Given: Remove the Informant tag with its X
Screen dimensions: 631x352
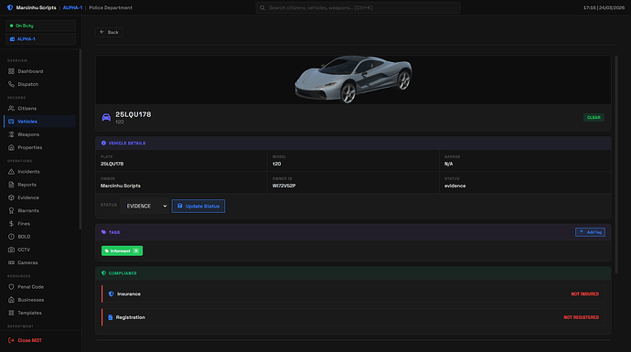Looking at the screenshot, I should coord(136,251).
